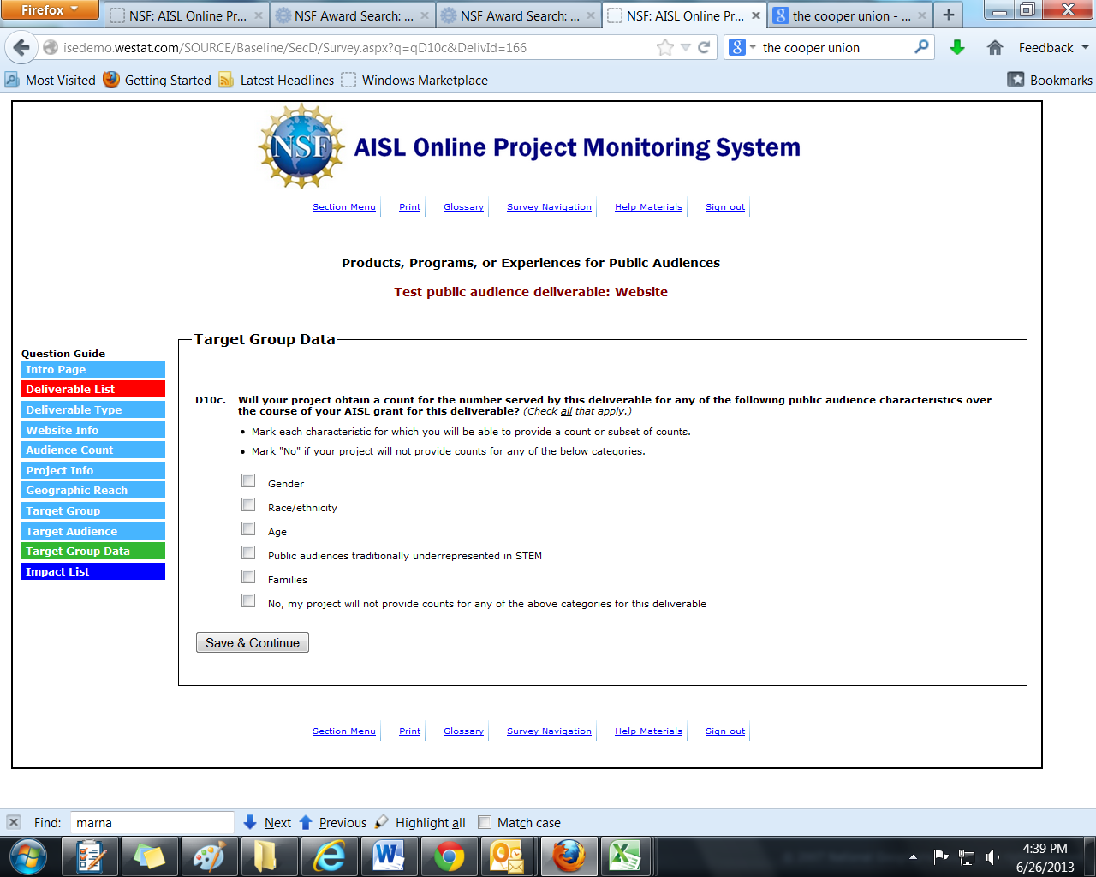This screenshot has height=877, width=1096.
Task: Select Website Info in the Question Guide
Action: 93,430
